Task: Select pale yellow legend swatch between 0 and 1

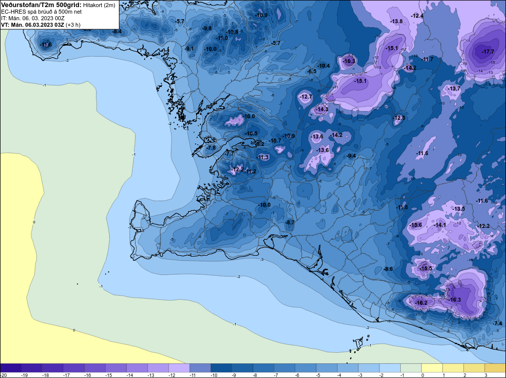Action: pyautogui.click(x=432, y=368)
